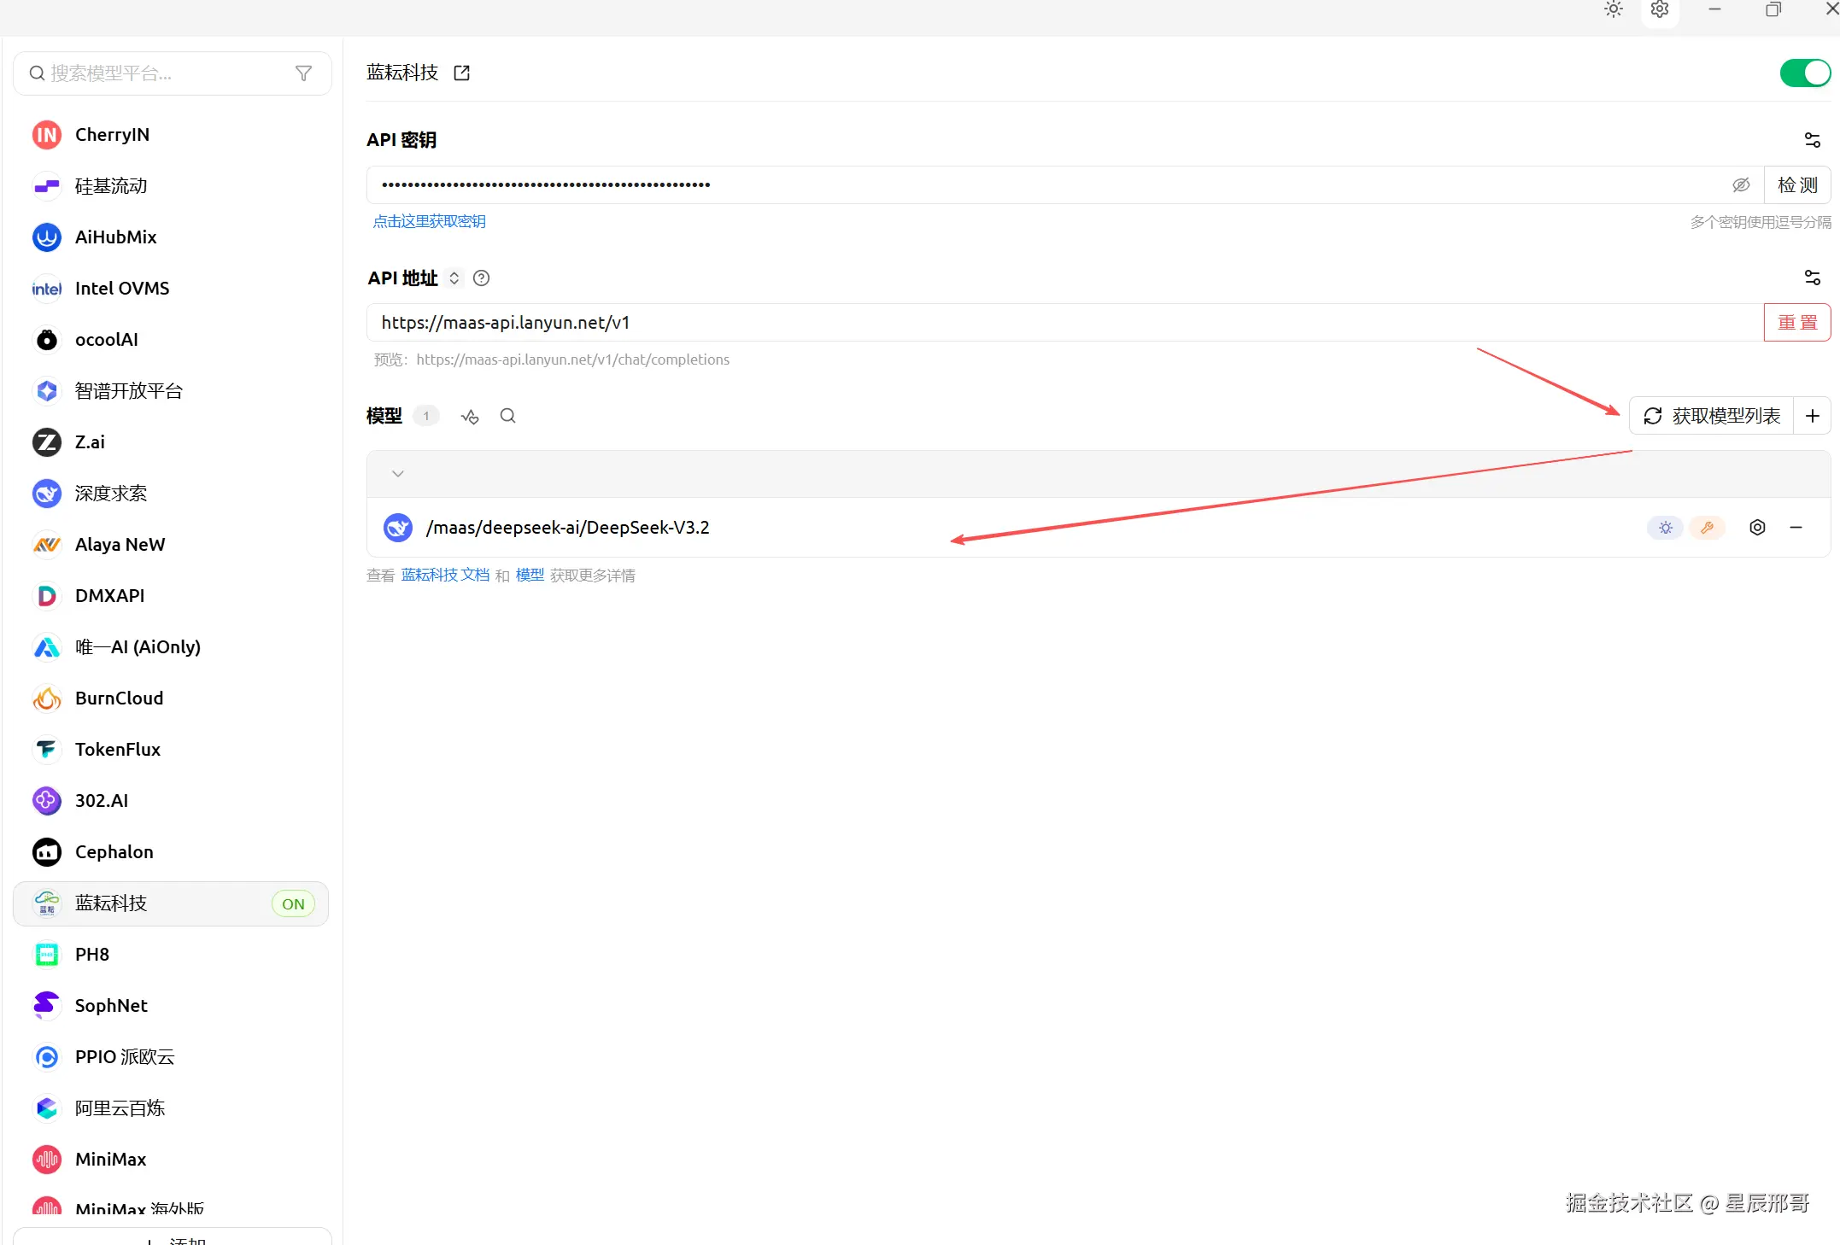The width and height of the screenshot is (1840, 1245).
Task: Select PH8 provider
Action: click(x=171, y=955)
